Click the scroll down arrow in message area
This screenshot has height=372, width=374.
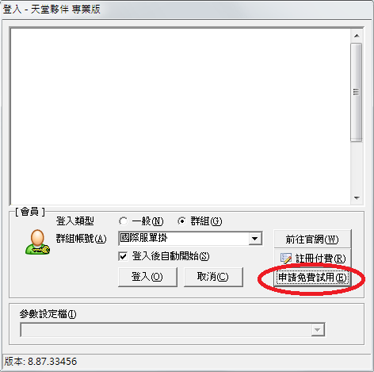pyautogui.click(x=357, y=198)
